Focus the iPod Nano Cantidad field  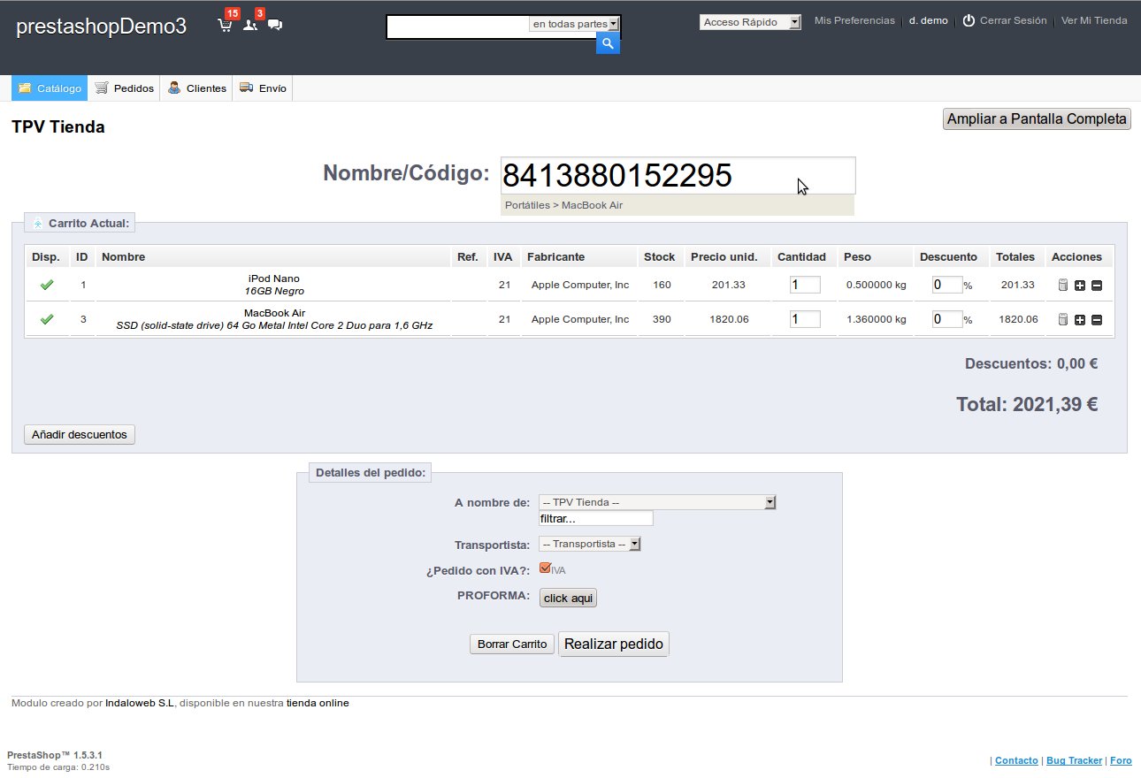coord(805,285)
